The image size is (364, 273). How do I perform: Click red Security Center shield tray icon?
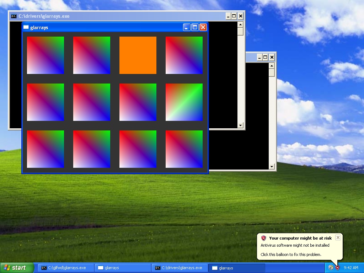point(337,268)
